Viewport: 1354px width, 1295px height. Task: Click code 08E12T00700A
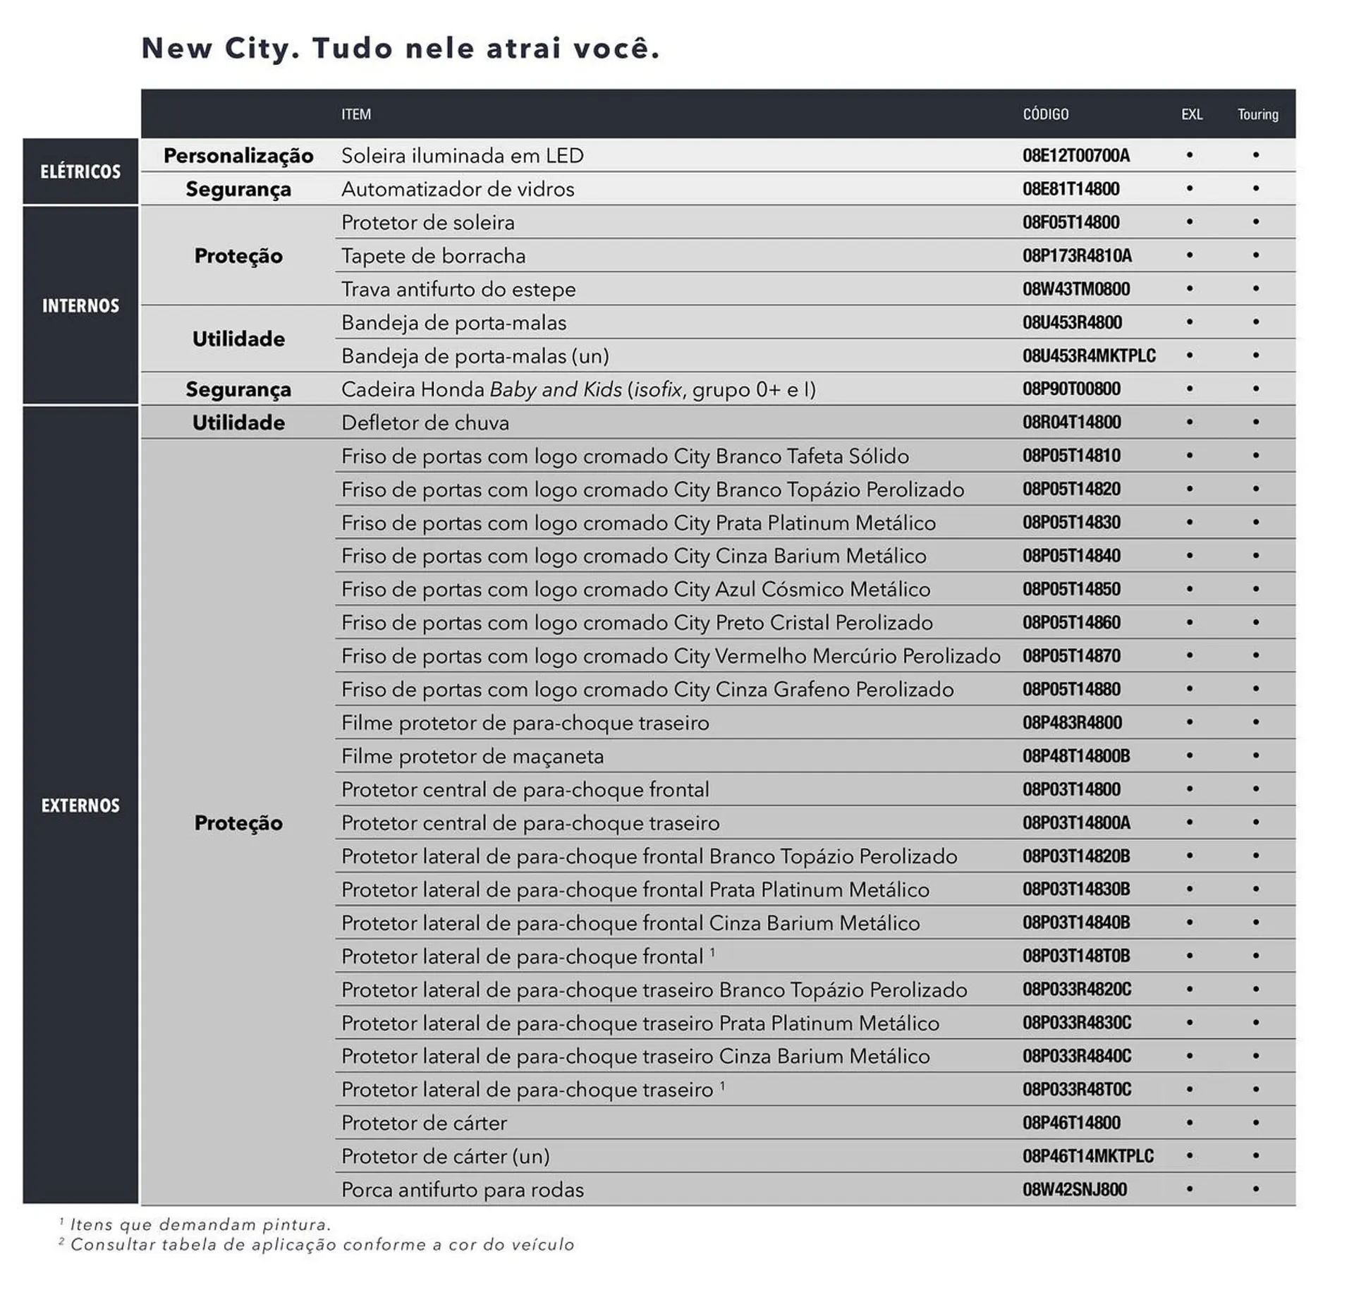point(1075,155)
